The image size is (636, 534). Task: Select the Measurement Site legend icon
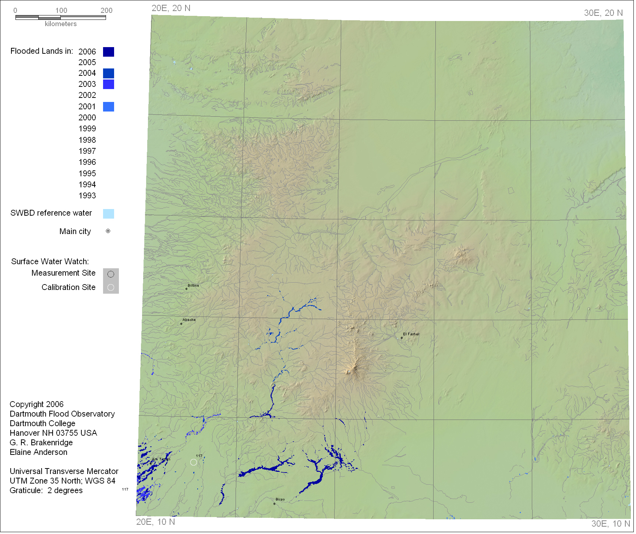point(111,275)
